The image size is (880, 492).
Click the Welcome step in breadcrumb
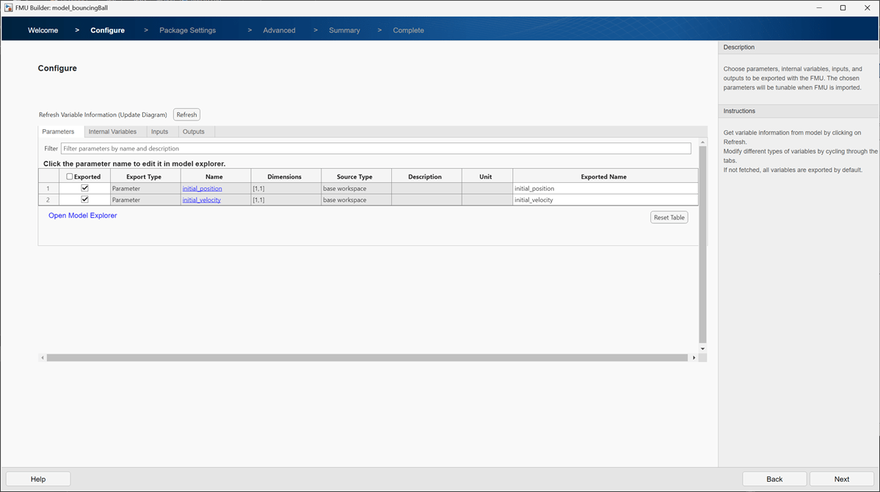pos(43,30)
